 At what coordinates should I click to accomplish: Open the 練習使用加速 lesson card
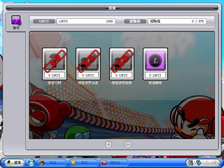tap(88, 64)
